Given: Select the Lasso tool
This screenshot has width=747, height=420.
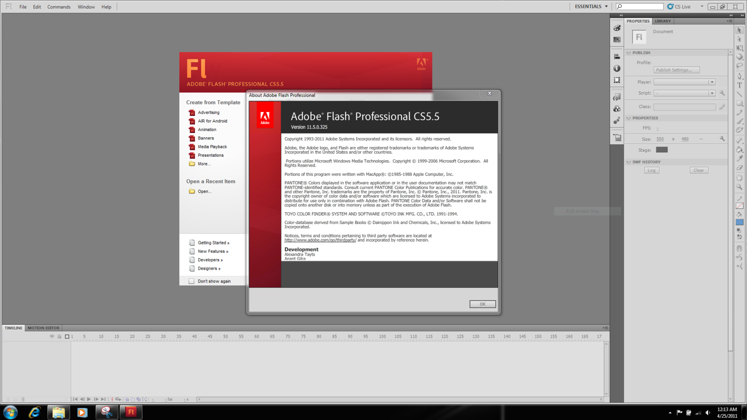Looking at the screenshot, I should tap(740, 66).
